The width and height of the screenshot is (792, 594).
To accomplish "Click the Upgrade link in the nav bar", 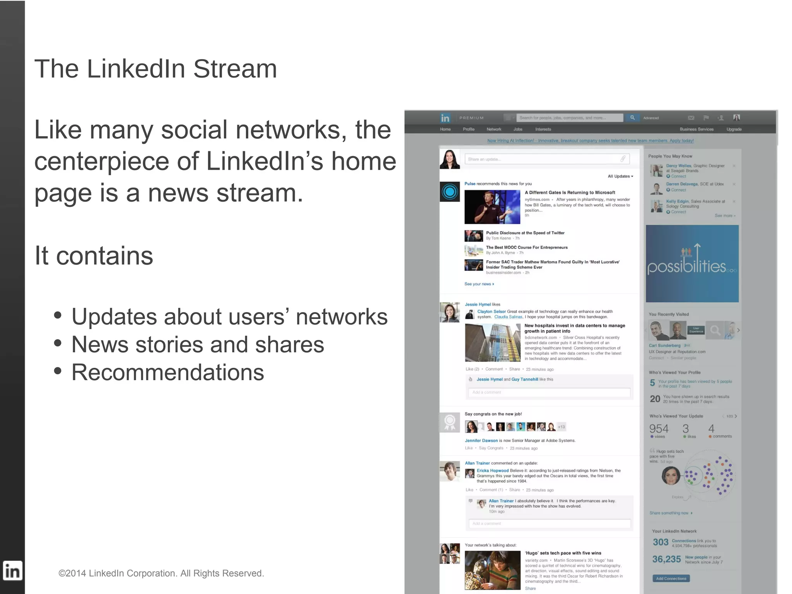I will click(x=734, y=129).
